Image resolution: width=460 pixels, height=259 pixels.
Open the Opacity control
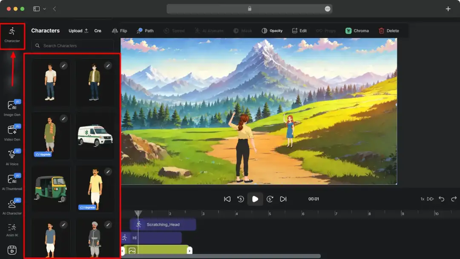272,30
